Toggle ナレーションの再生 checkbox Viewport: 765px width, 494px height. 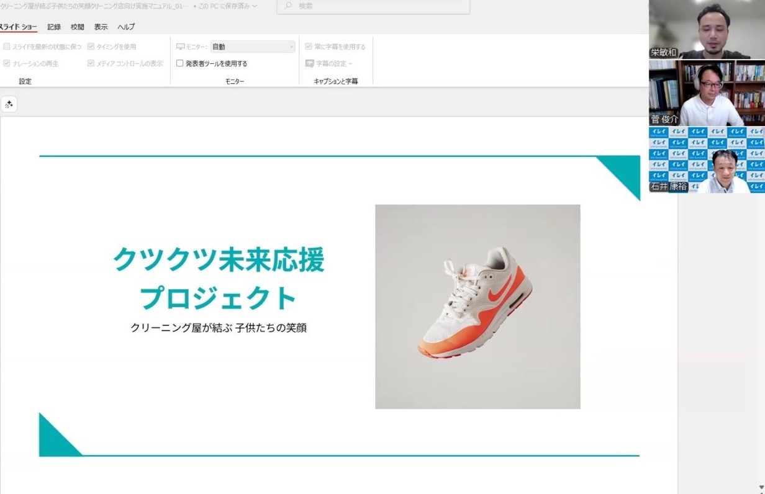[x=7, y=63]
